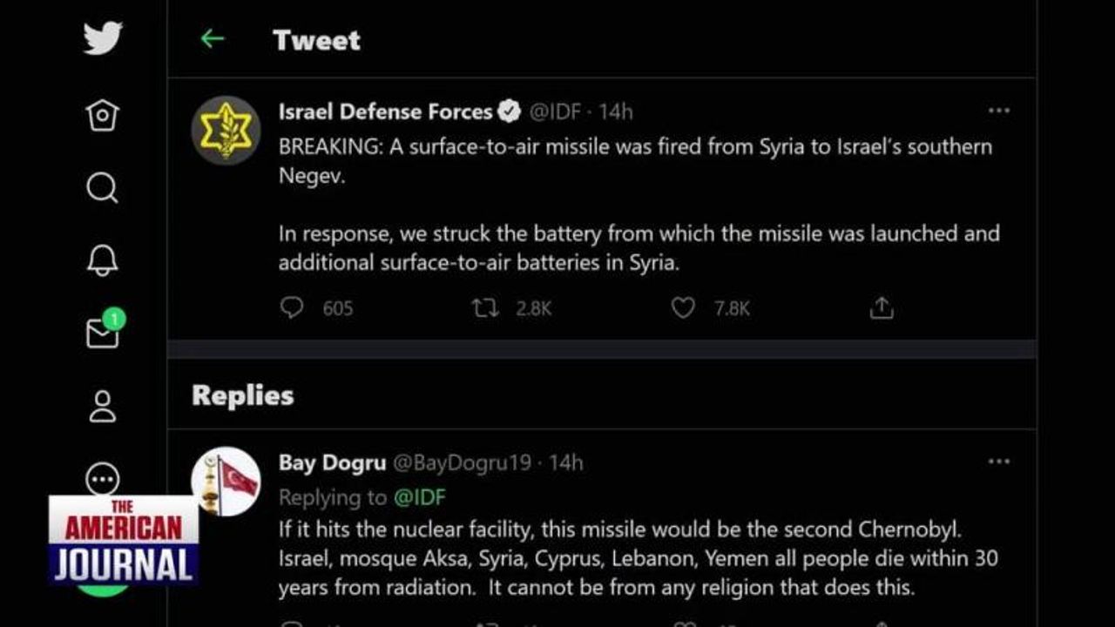Open the More circle menu in sidebar
Screen dimensions: 1115x627
[103, 478]
